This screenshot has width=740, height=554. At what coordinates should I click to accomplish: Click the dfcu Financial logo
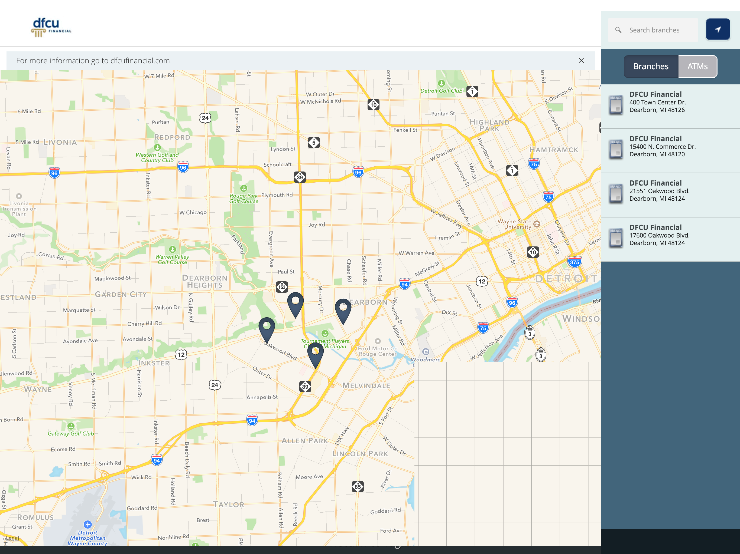[x=51, y=27]
